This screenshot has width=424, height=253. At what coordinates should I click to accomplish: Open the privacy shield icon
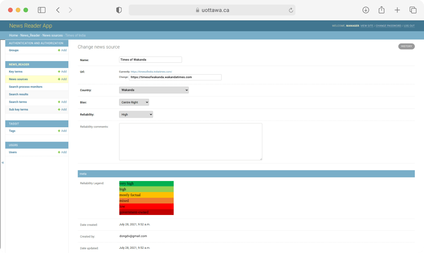coord(119,10)
